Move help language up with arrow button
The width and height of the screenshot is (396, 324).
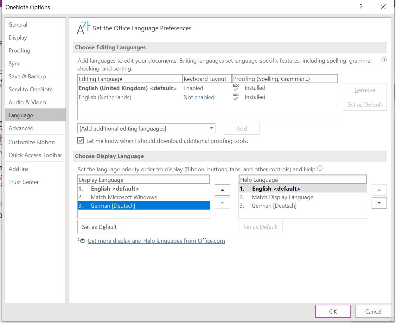pos(379,190)
